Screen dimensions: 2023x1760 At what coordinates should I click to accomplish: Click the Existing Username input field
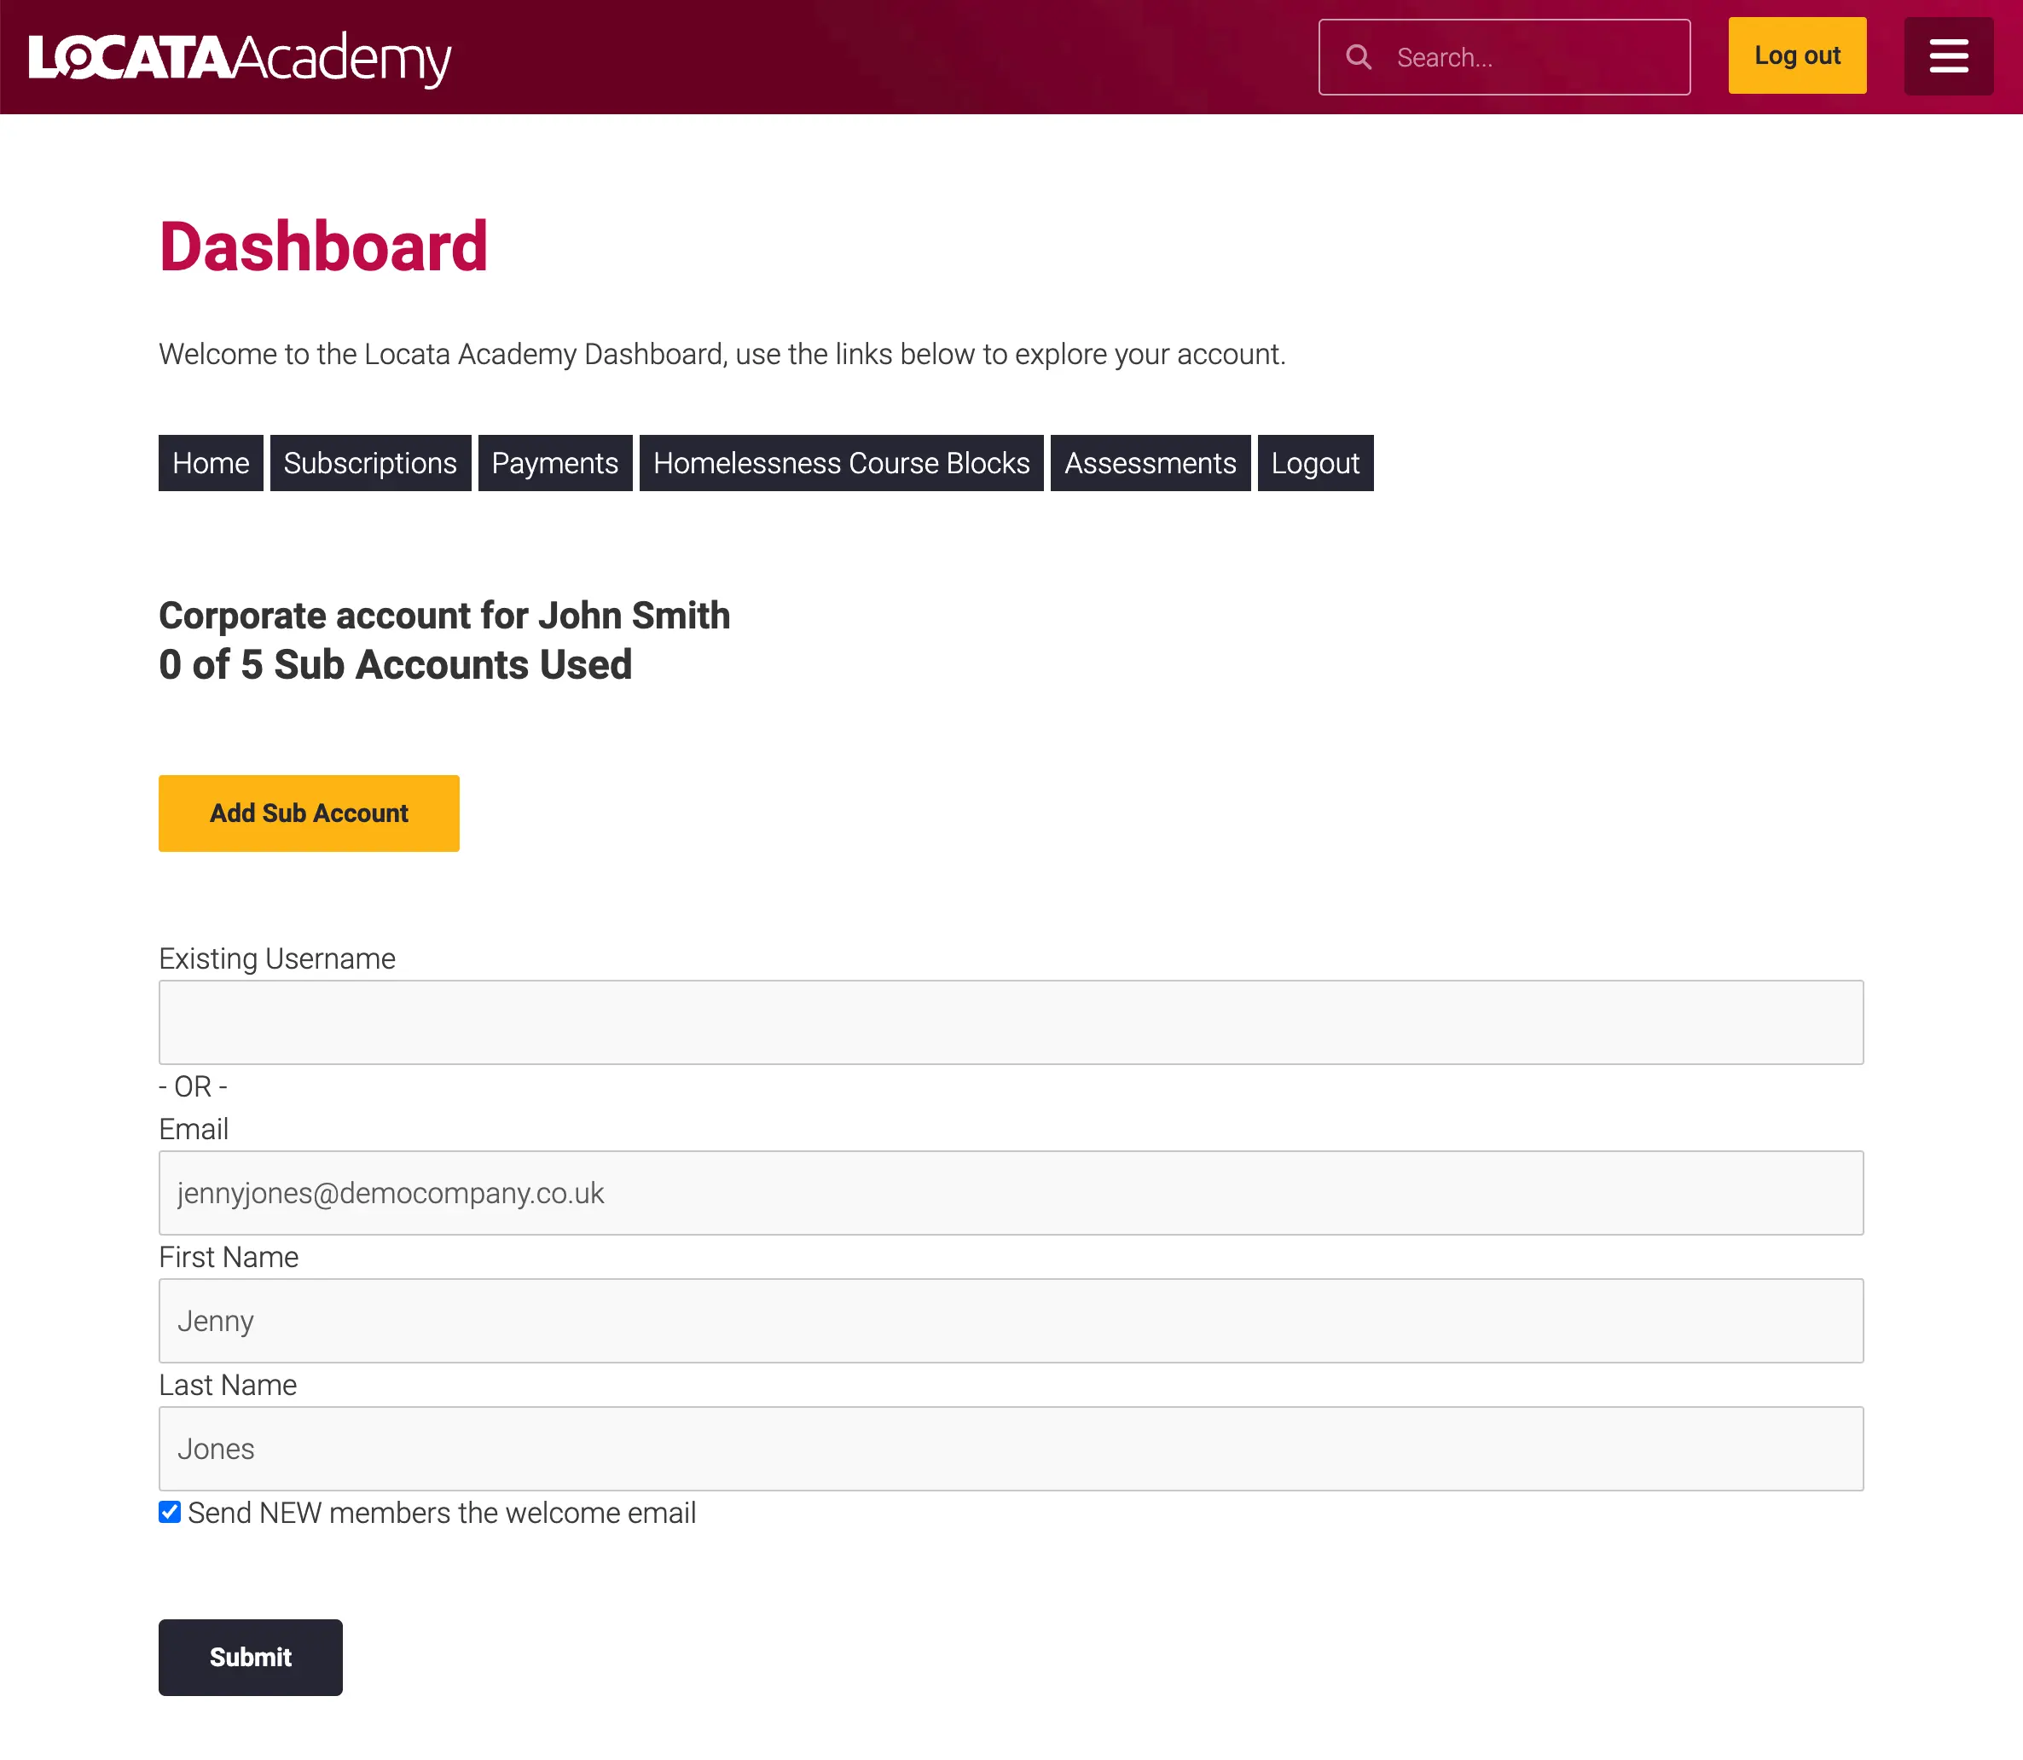click(1011, 1022)
